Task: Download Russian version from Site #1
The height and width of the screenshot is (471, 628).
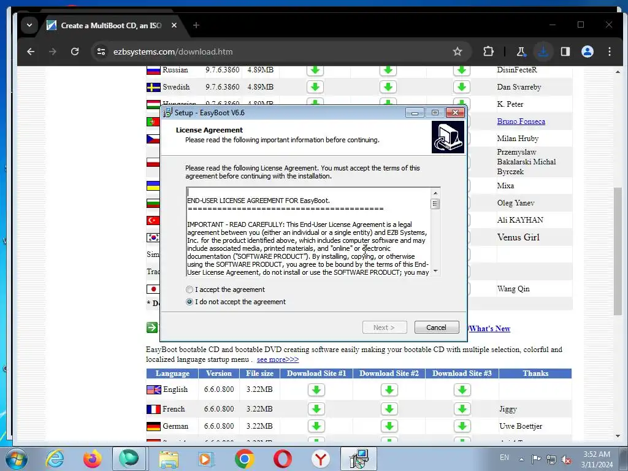Action: tap(315, 70)
